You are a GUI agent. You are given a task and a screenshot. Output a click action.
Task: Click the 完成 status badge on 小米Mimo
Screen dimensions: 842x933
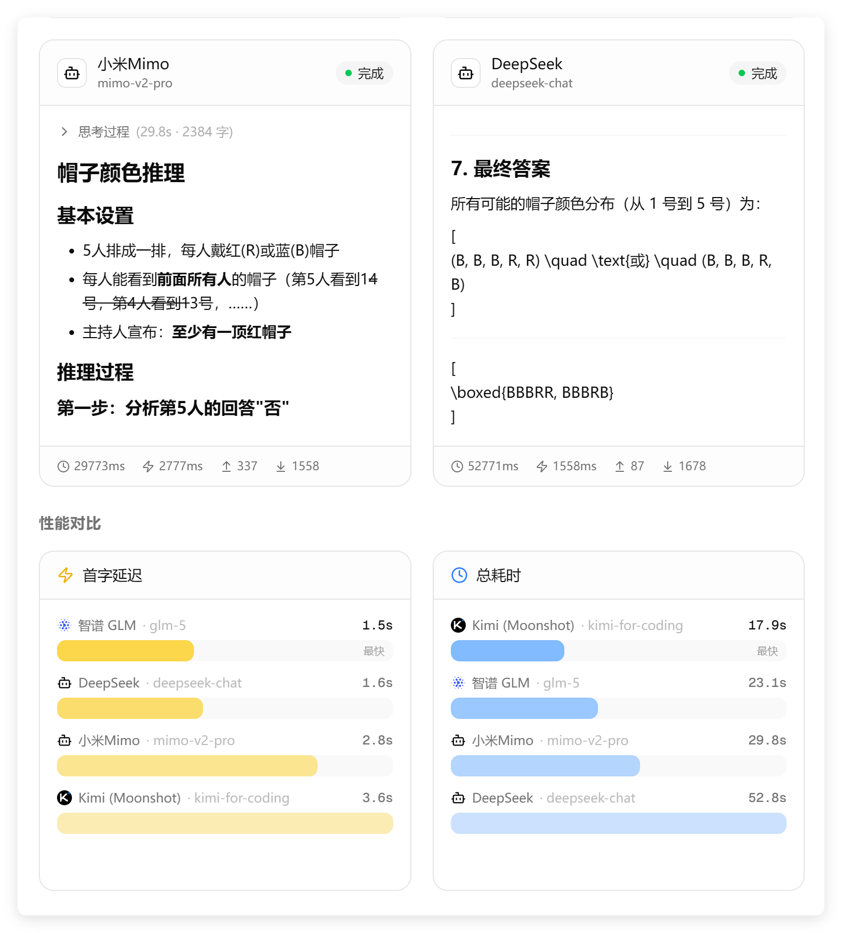(365, 73)
